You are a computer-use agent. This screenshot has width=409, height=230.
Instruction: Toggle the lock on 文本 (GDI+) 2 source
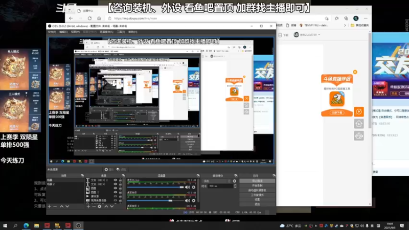coord(120,180)
